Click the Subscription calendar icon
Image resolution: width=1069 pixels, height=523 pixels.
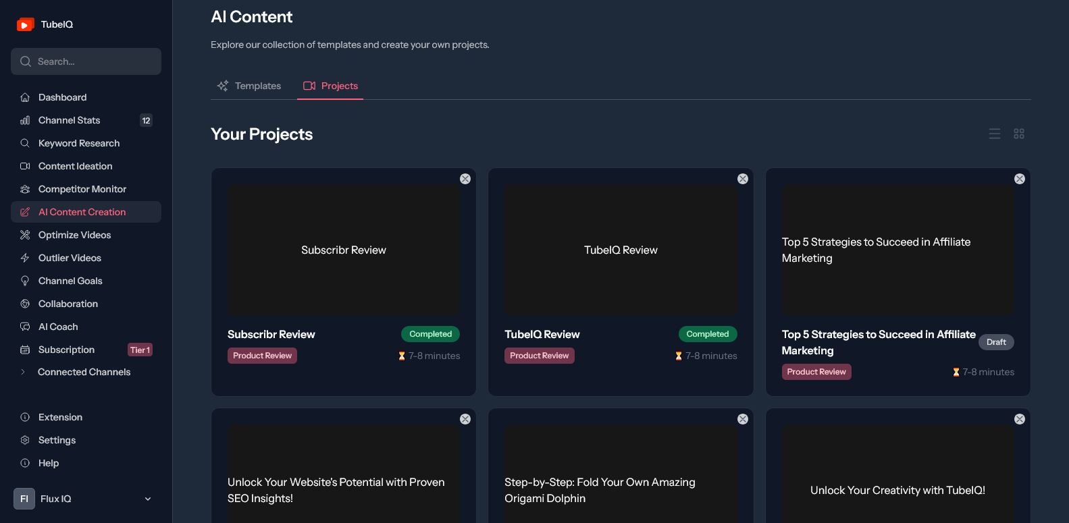click(x=25, y=350)
